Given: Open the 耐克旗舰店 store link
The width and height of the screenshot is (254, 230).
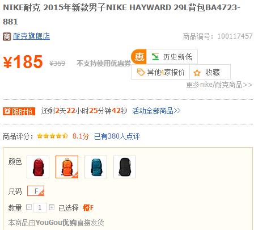Looking at the screenshot, I should [x=31, y=36].
